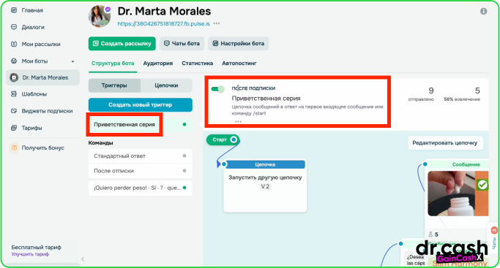Open Виджеты подписки section
The width and height of the screenshot is (500, 268).
tap(47, 111)
